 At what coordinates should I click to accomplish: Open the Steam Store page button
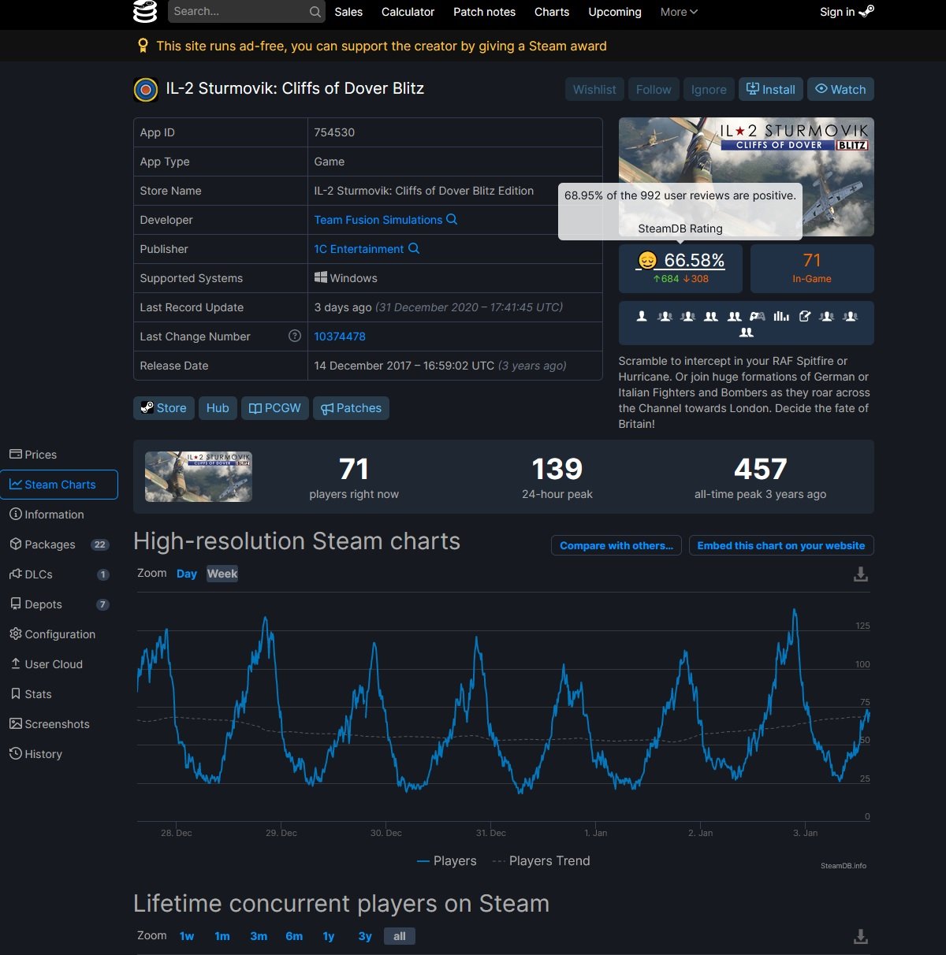(x=164, y=408)
